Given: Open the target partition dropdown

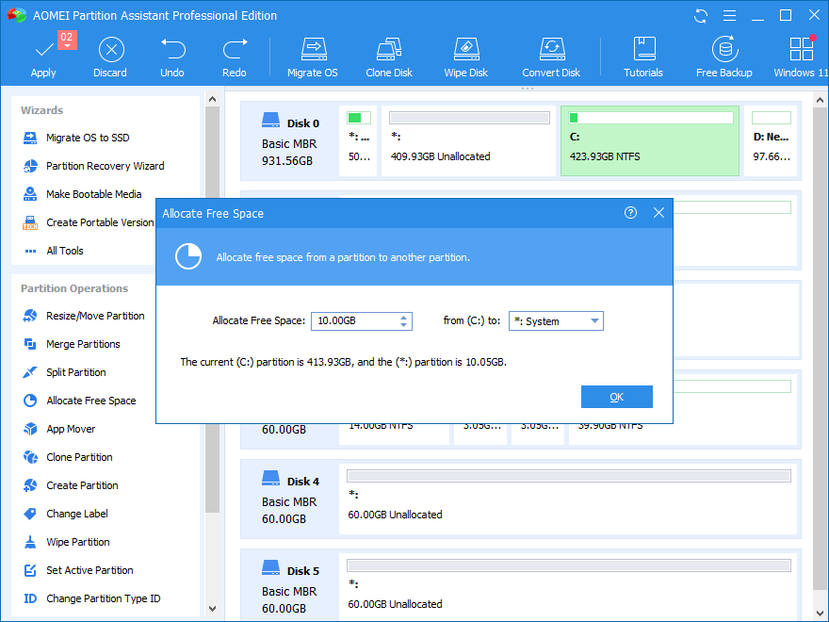Looking at the screenshot, I should (593, 320).
